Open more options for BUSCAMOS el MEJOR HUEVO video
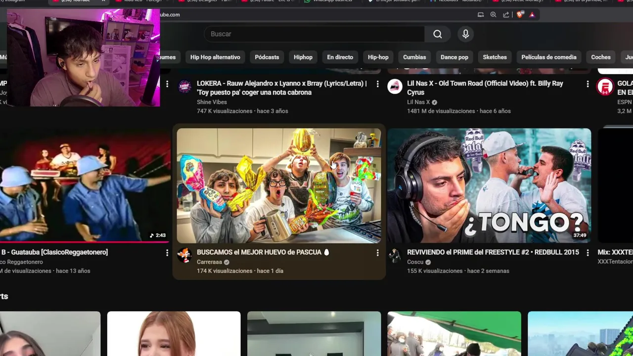 point(377,253)
